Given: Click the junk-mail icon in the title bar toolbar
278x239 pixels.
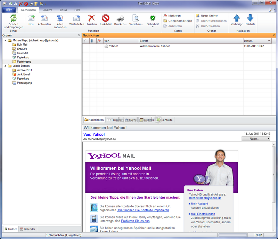Looking at the screenshot, I should point(26,3).
